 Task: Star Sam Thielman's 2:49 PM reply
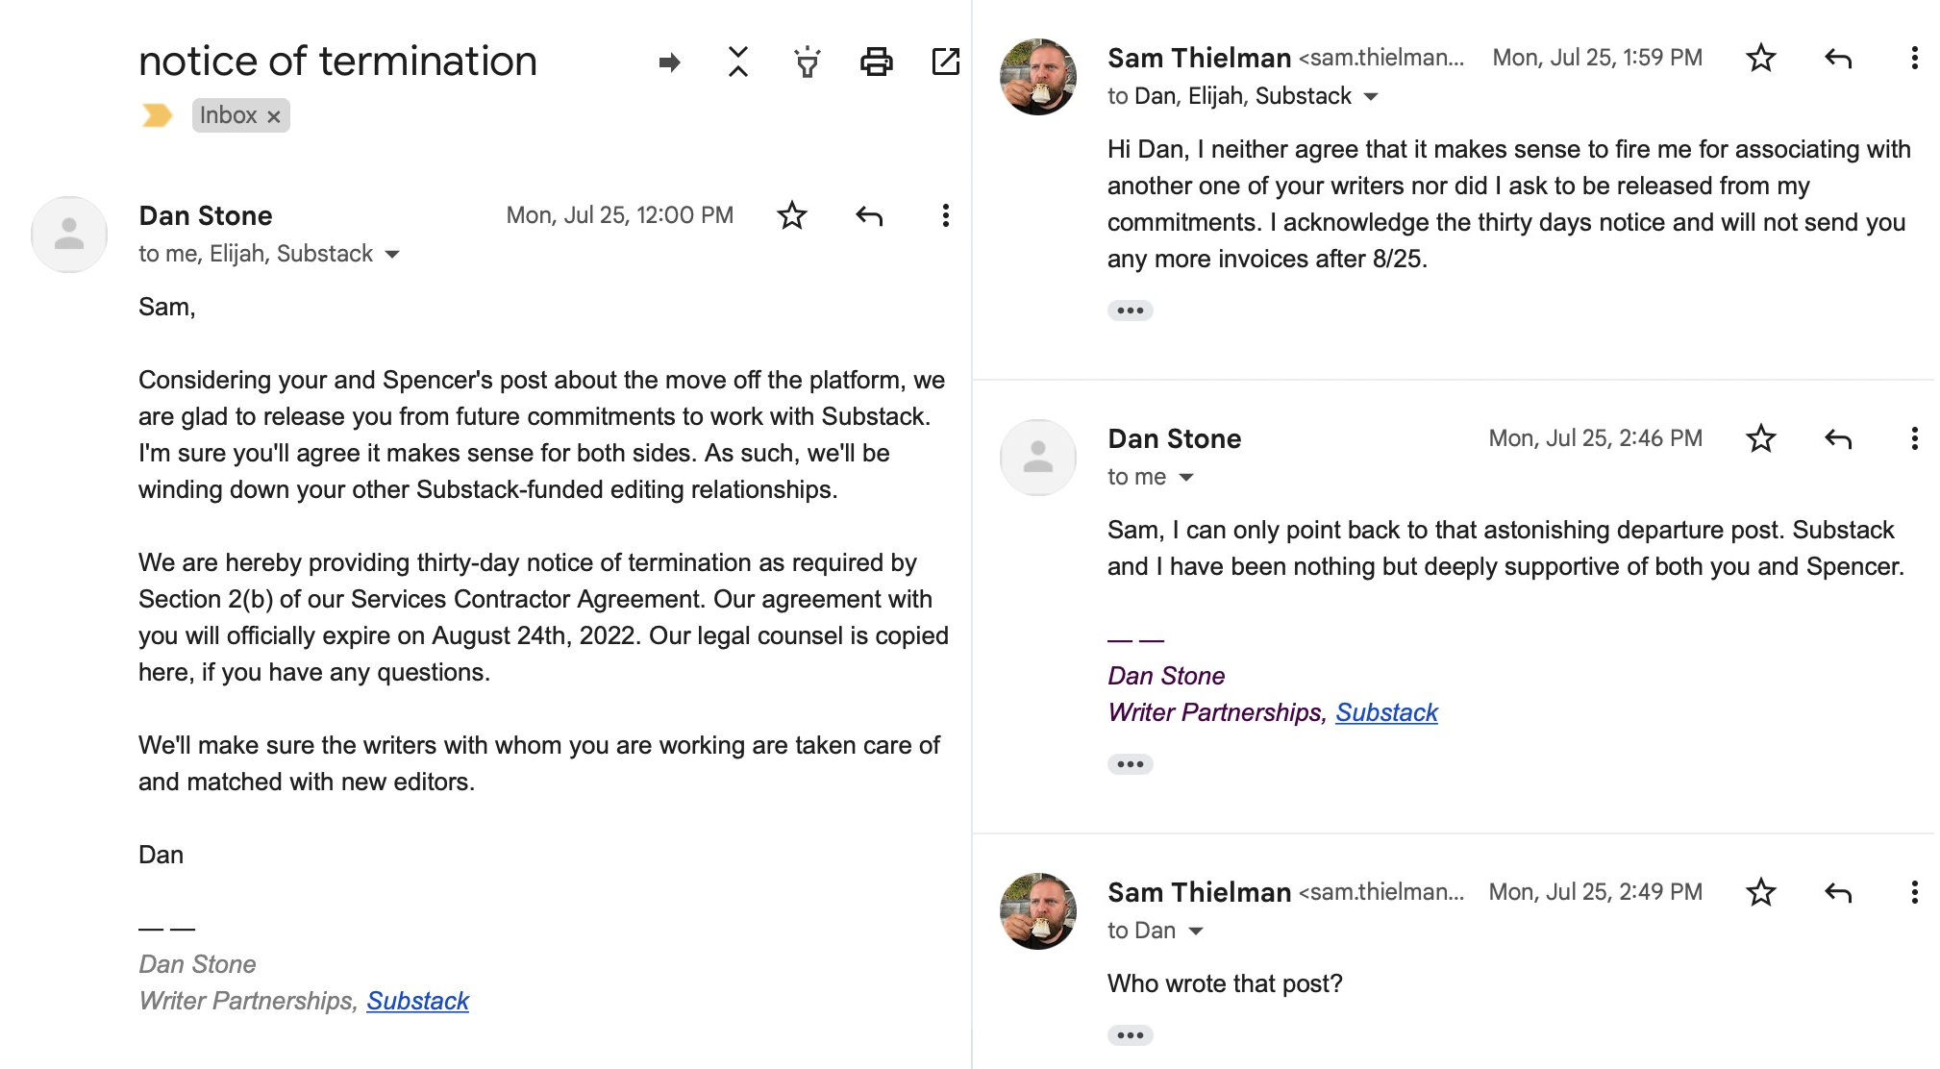coord(1761,892)
